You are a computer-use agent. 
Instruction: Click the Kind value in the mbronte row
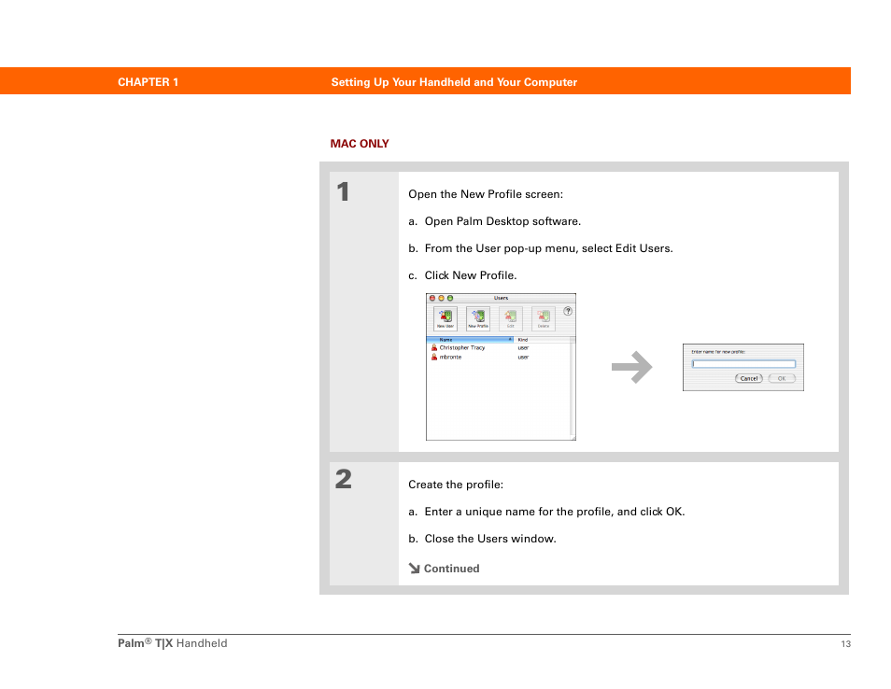point(523,358)
